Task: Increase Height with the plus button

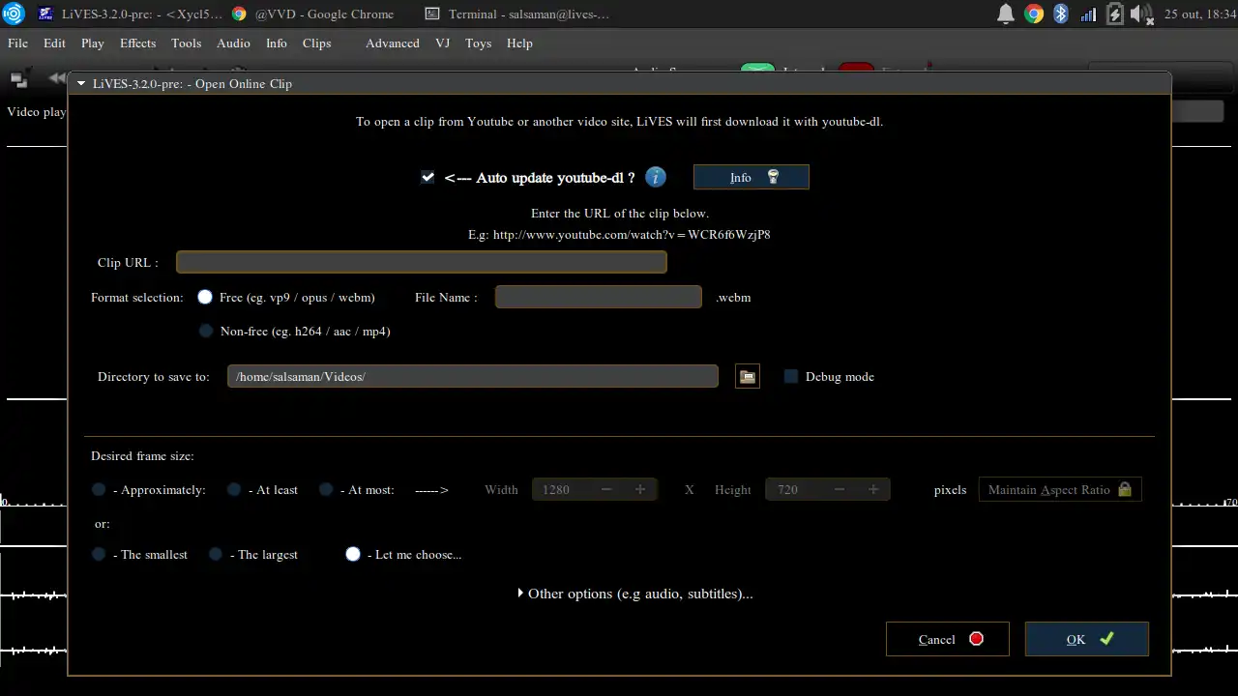Action: 873,489
